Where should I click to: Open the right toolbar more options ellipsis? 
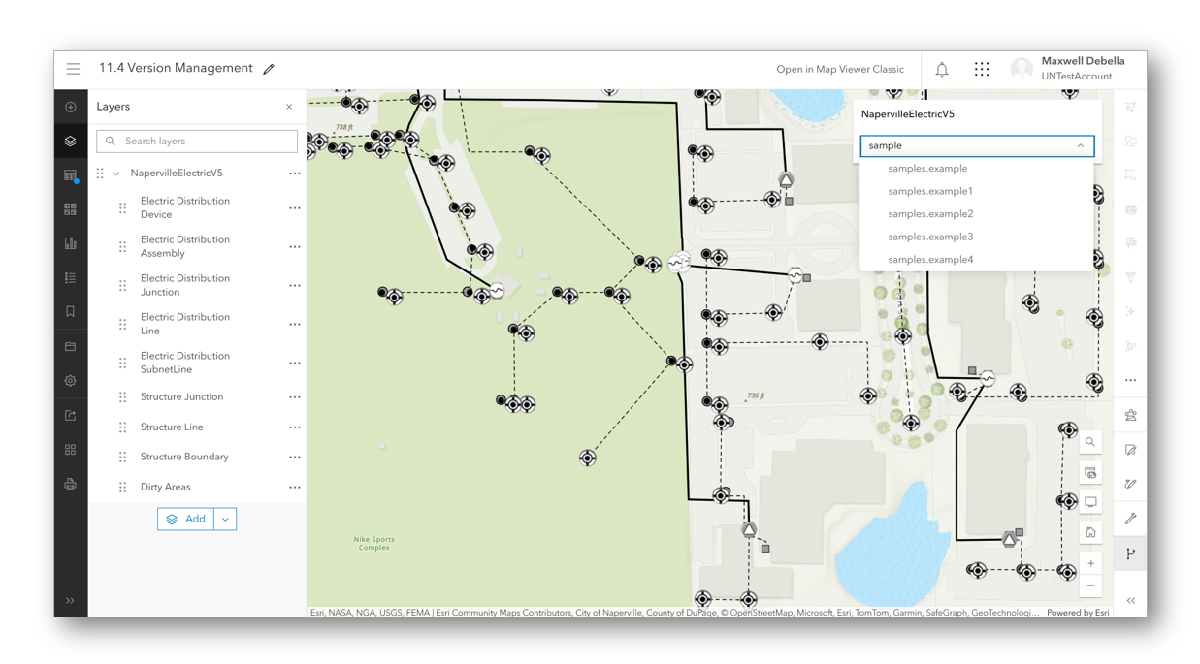point(1131,381)
